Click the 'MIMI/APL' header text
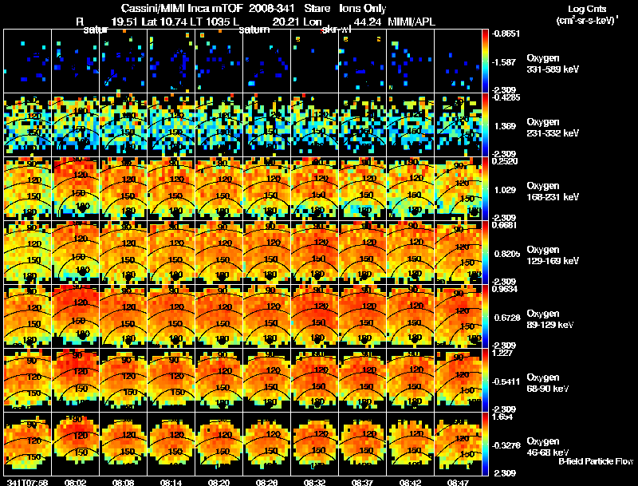 (x=412, y=22)
